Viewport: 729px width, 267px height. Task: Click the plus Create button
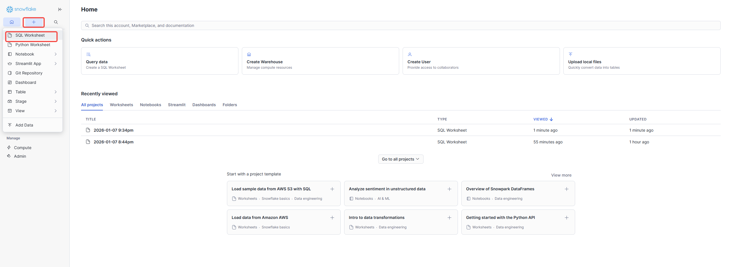(x=34, y=22)
